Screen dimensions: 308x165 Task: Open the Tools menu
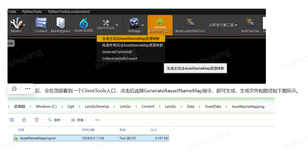coord(12,12)
